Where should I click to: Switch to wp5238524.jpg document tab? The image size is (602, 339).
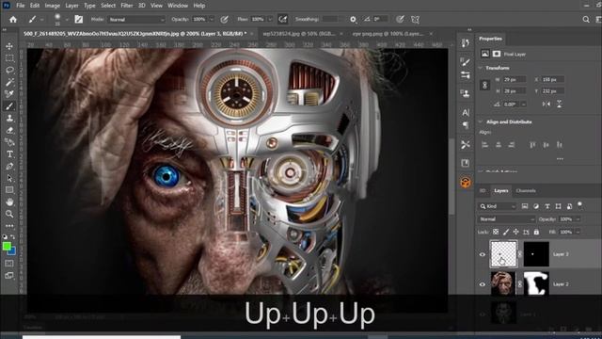tap(299, 34)
